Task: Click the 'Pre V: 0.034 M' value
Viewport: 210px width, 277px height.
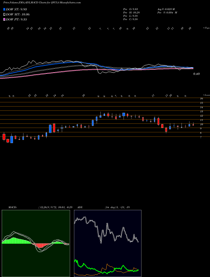Action: pyautogui.click(x=167, y=13)
